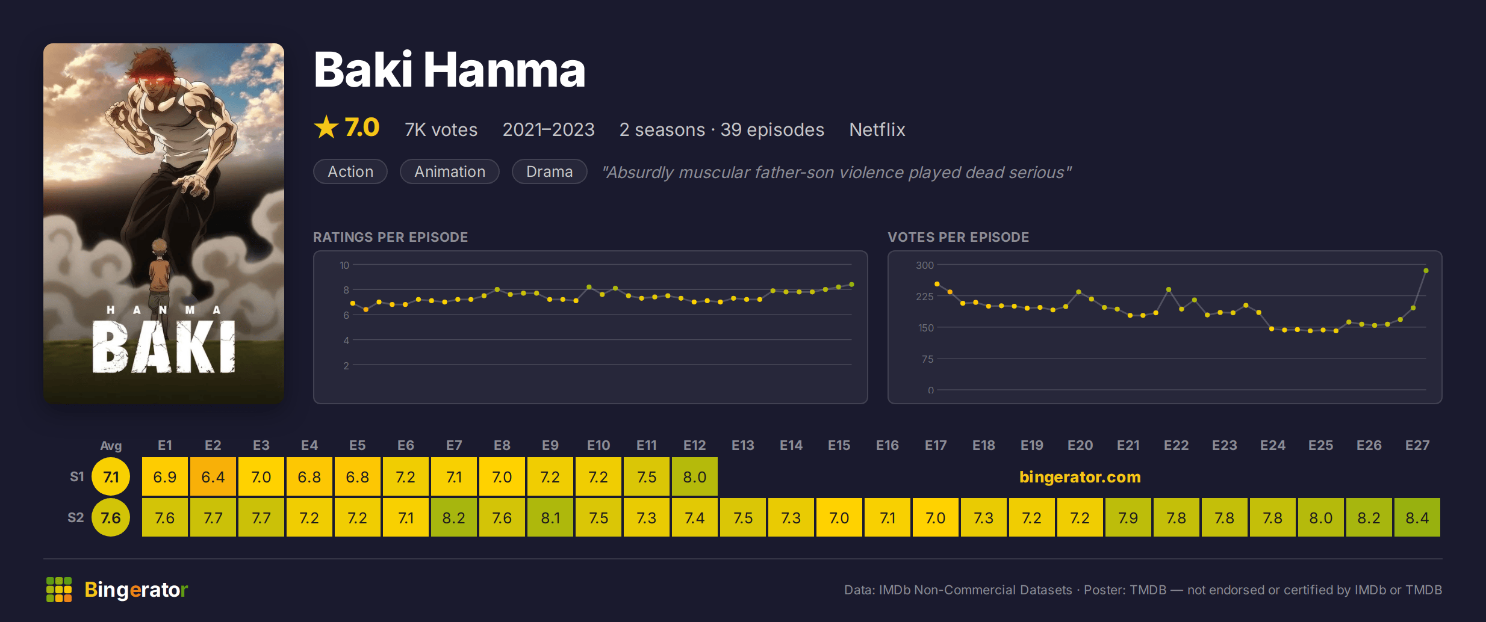Select the S2 E7 rating cell 8.2

click(454, 518)
